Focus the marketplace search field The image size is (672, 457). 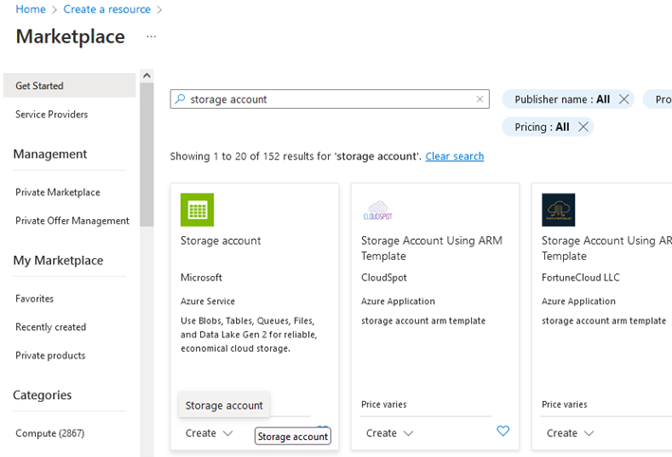click(330, 99)
